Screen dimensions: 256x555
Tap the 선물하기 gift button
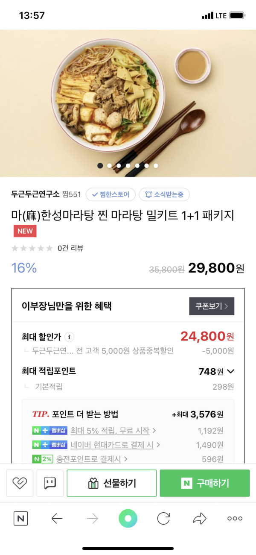pos(112,483)
